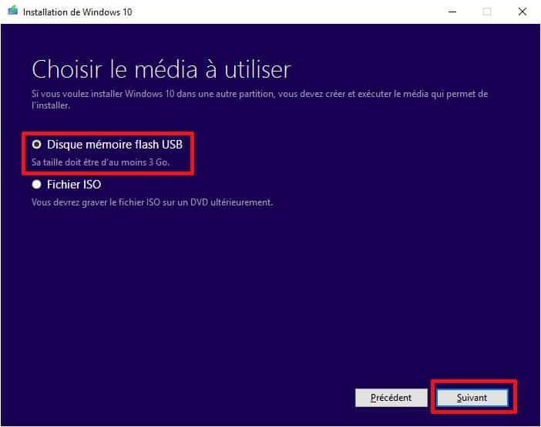Screen dimensions: 541x427
Task: Click the paragraph about installing on another partition
Action: click(260, 99)
